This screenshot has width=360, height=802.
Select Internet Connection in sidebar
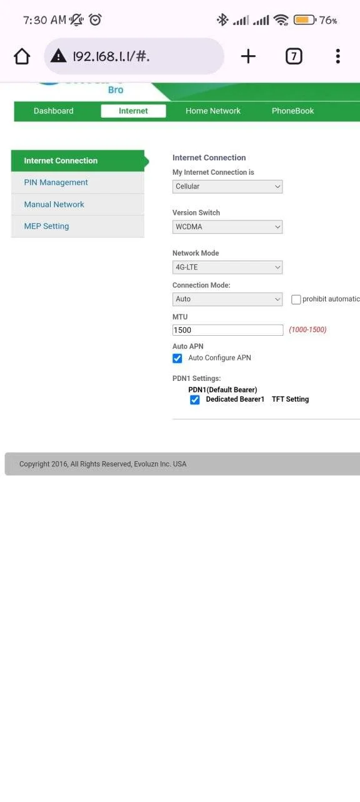pyautogui.click(x=77, y=161)
